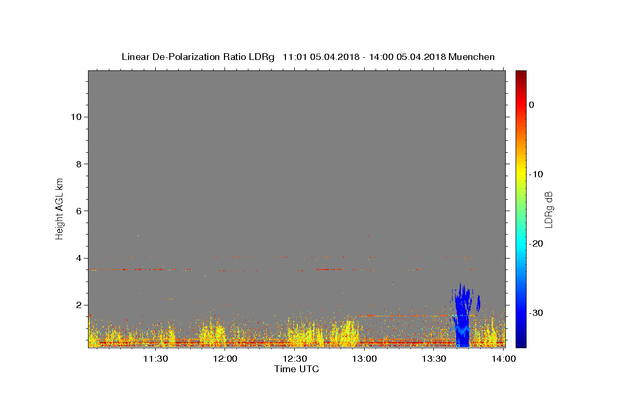Click the 14:00 time tick label
Screen dimensions: 625x417
coord(504,359)
